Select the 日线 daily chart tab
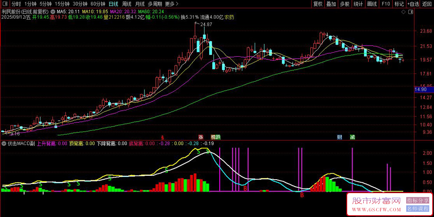The image size is (434, 217). pyautogui.click(x=113, y=4)
